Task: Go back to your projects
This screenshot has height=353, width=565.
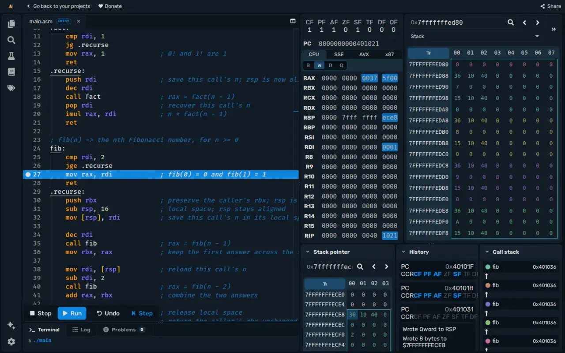Action: click(58, 6)
